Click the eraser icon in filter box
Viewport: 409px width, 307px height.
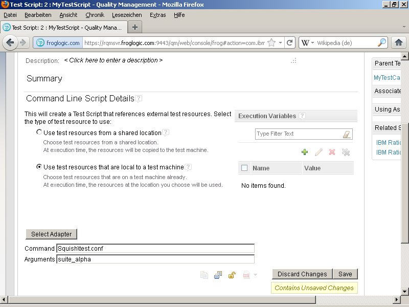tap(347, 134)
